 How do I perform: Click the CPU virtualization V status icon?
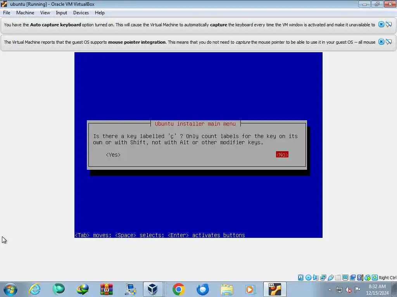coord(360,278)
